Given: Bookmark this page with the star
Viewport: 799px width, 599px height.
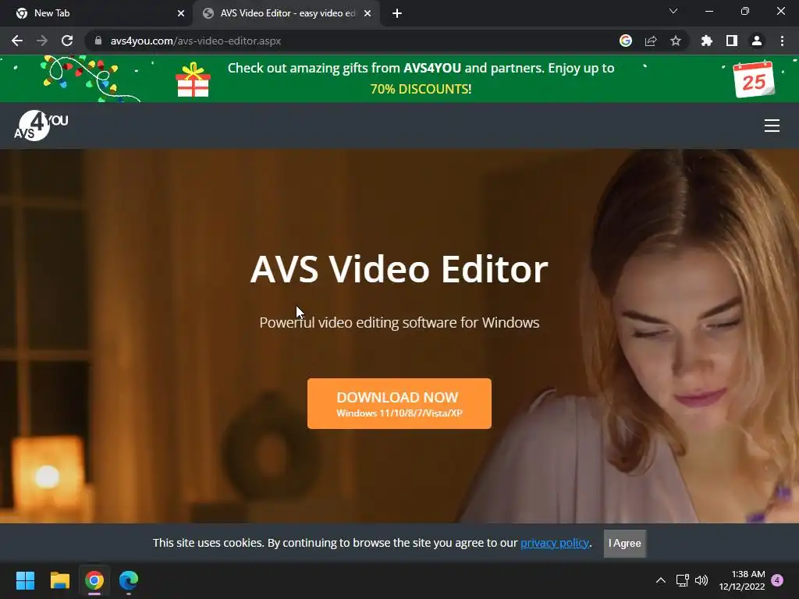Looking at the screenshot, I should point(676,41).
